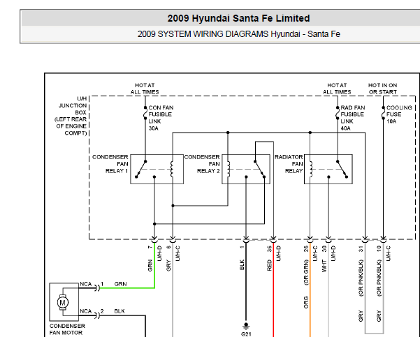
Task: Click the condenser fan motor M symbol
Action: coord(63,303)
